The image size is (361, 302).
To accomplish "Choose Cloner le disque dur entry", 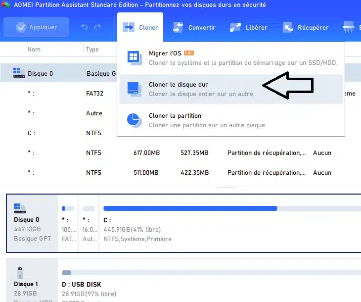I will pos(231,89).
